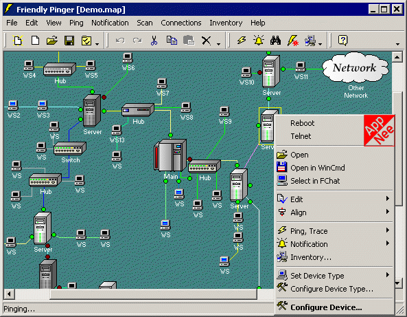Click the lightning with red star toolbar icon
The image size is (407, 317).
pos(293,41)
